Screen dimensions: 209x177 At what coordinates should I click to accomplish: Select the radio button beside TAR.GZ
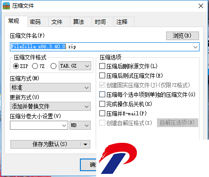[53, 66]
